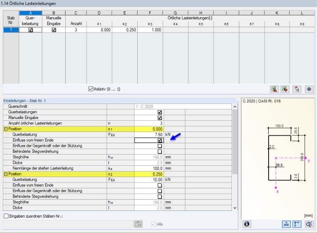The width and height of the screenshot is (318, 233).
Task: Select column C header
Action: click(76, 13)
